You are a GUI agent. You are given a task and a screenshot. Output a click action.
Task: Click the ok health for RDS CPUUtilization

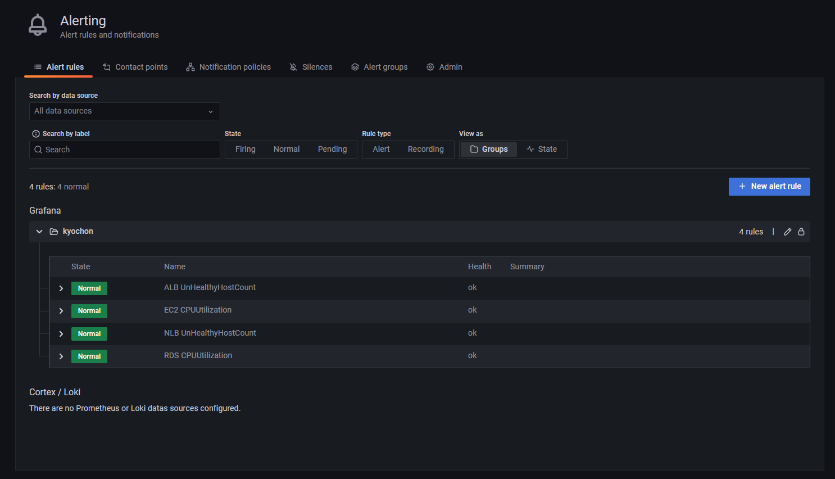coord(473,355)
